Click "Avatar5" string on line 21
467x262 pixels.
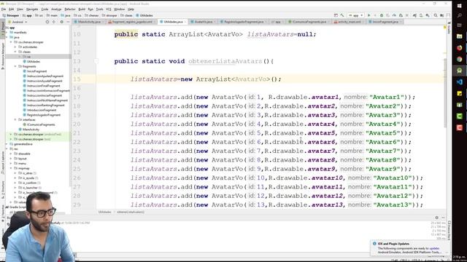pyautogui.click(x=382, y=132)
